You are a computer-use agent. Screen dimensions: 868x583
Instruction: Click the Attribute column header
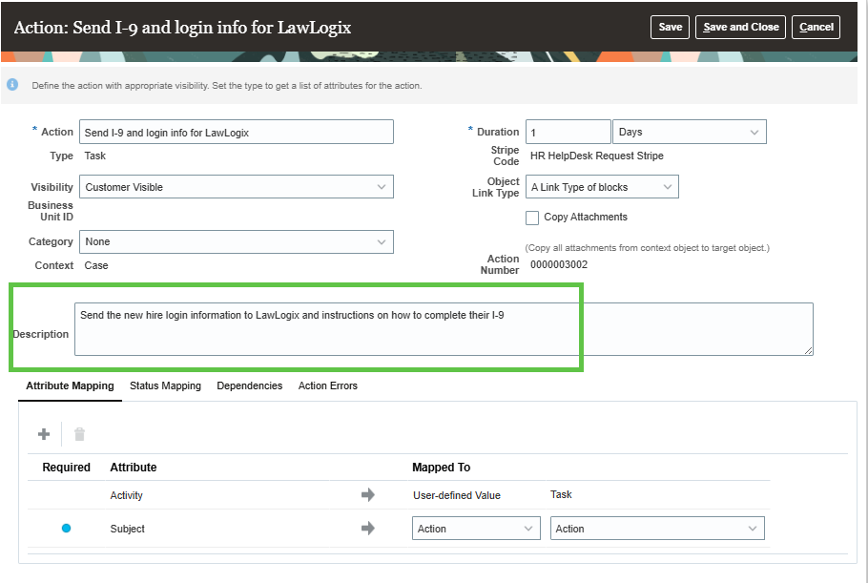coord(134,468)
